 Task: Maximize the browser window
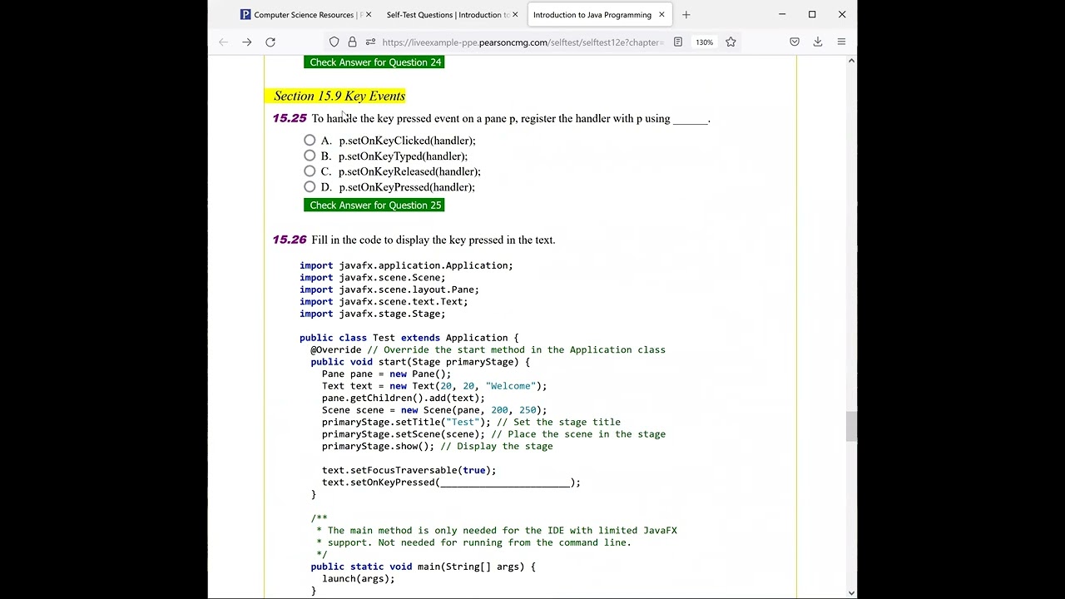click(812, 14)
